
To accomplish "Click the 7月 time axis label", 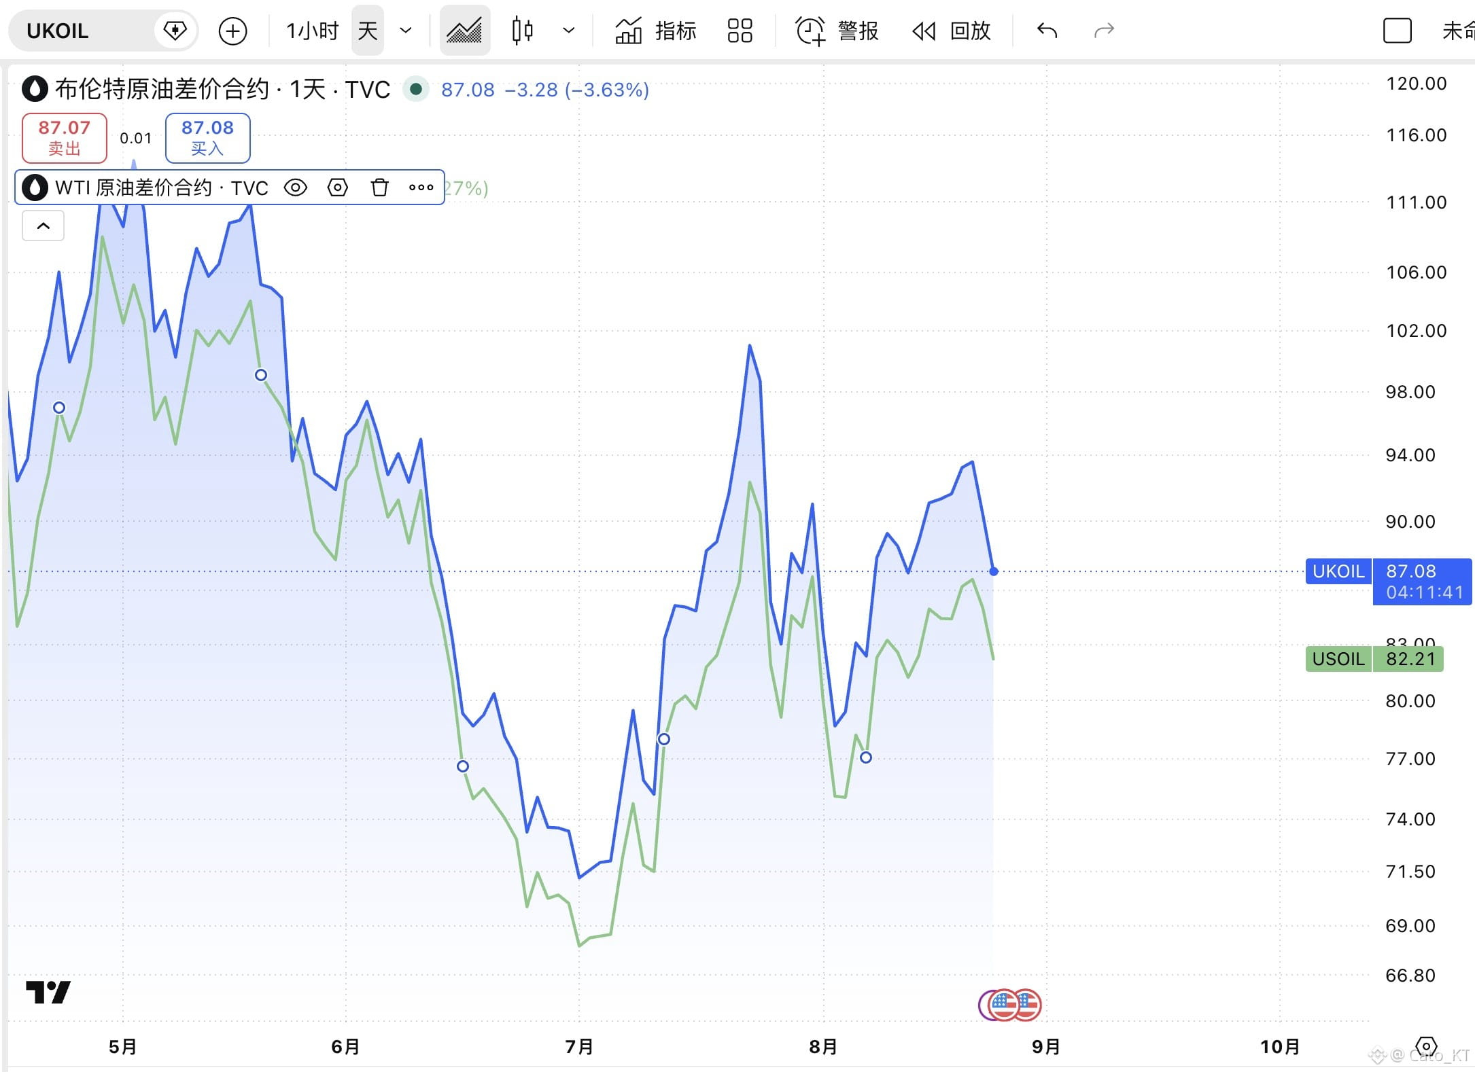I will pyautogui.click(x=579, y=1047).
